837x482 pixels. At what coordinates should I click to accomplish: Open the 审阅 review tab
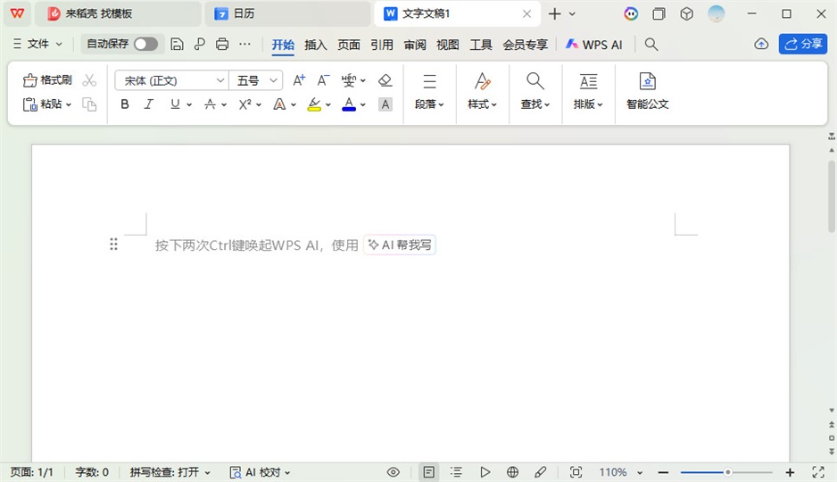415,45
